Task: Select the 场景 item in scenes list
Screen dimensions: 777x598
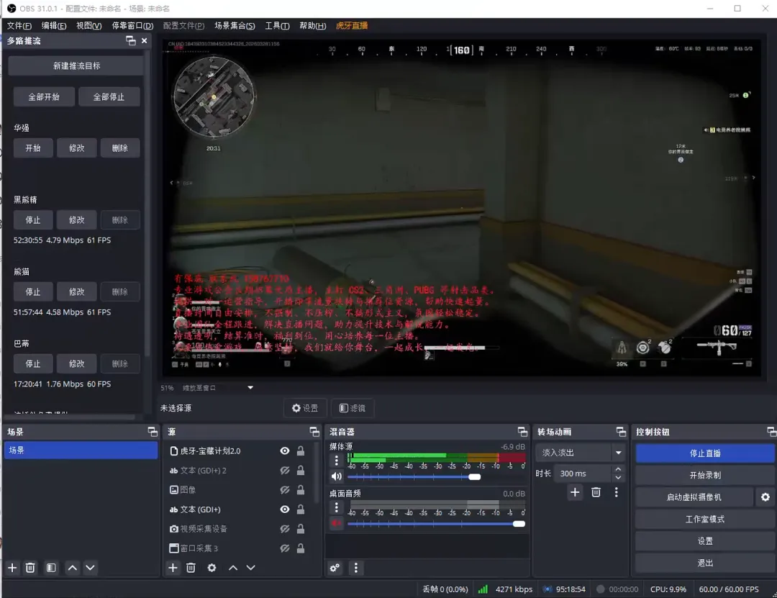Action: [81, 450]
